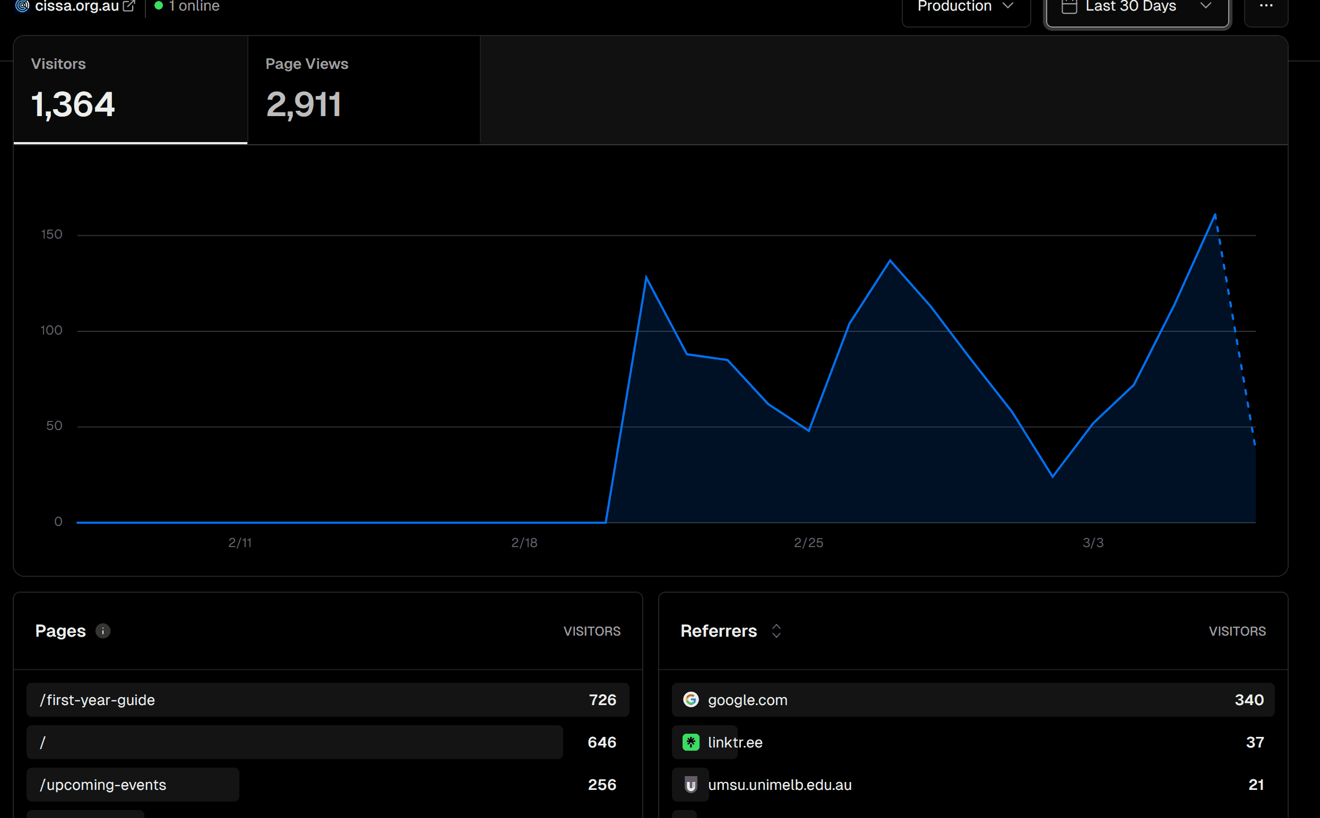Screen dimensions: 1320x818
Task: Expand the Production environment dropdown
Action: (966, 7)
